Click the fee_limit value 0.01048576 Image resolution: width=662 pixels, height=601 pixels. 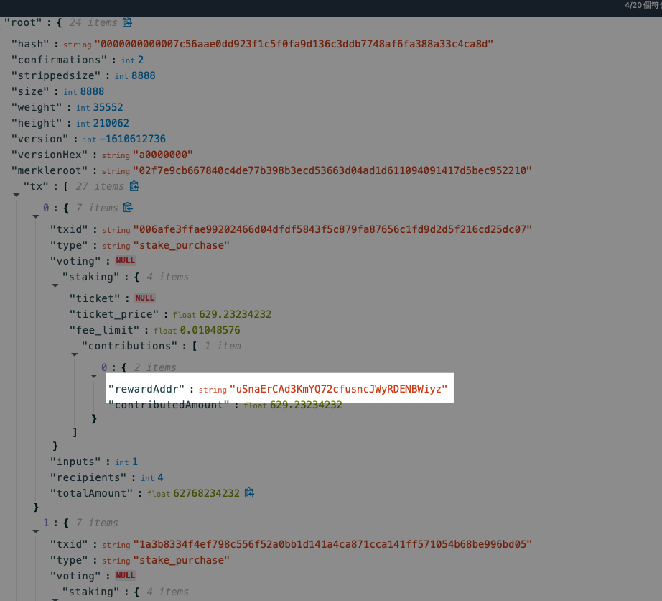pyautogui.click(x=210, y=330)
